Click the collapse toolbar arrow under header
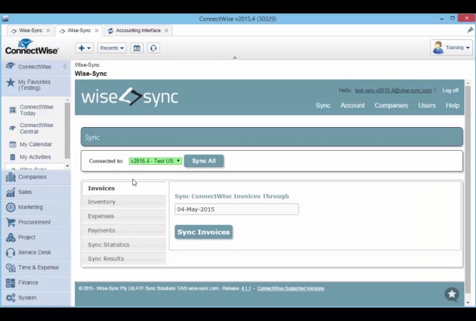 [235, 57]
